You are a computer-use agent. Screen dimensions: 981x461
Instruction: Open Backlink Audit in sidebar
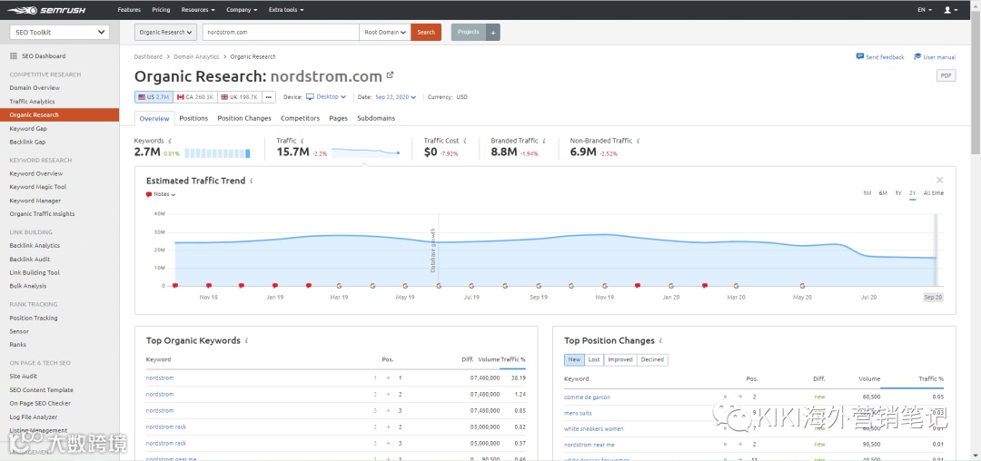[29, 260]
